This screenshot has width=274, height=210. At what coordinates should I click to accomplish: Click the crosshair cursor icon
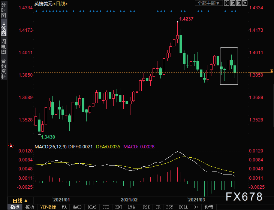click(227, 3)
